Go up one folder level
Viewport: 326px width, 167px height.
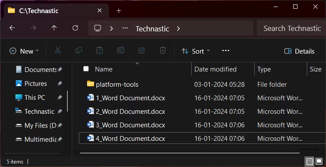[54, 28]
